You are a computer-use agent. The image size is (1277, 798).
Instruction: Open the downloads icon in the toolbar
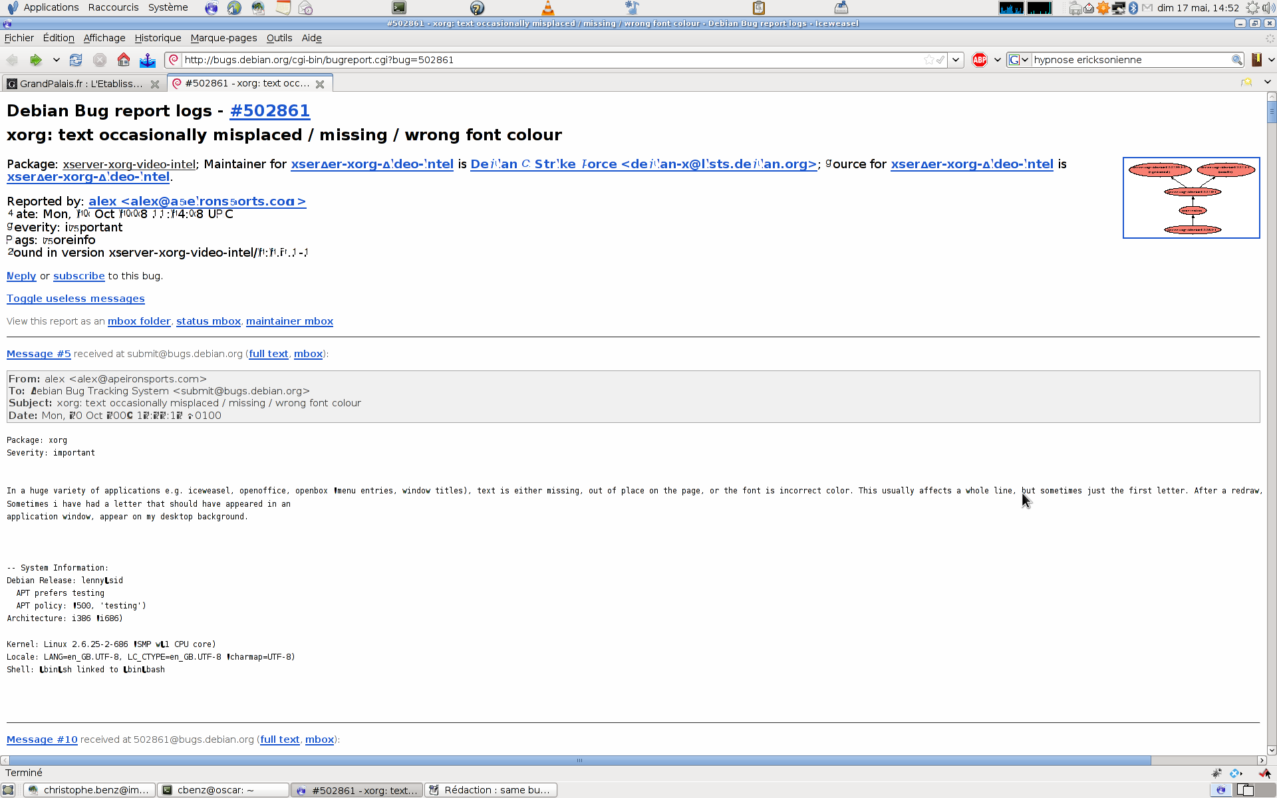click(147, 60)
